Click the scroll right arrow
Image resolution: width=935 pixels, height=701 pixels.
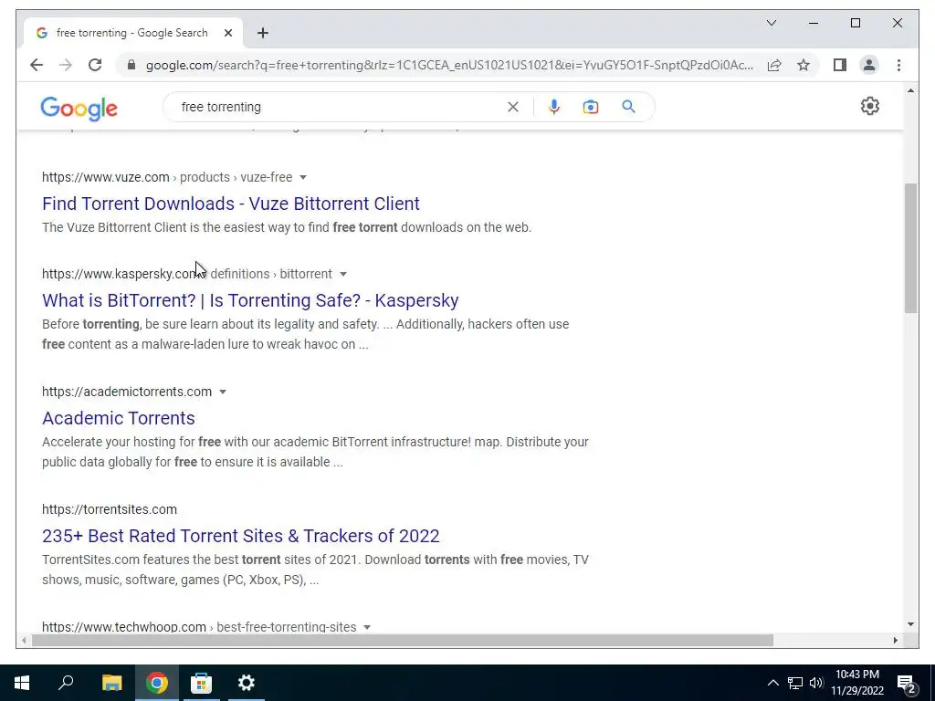pos(895,640)
